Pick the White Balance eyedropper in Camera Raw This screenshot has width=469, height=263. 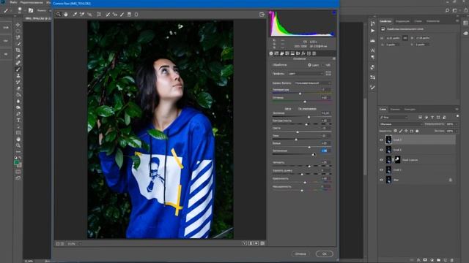75,15
